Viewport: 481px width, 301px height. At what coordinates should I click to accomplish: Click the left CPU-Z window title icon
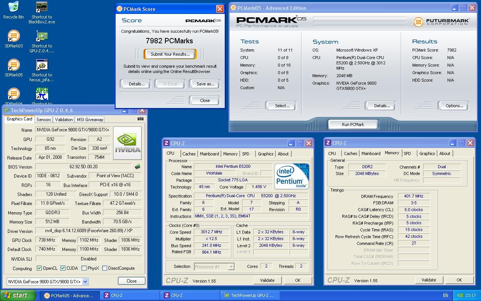[166, 143]
